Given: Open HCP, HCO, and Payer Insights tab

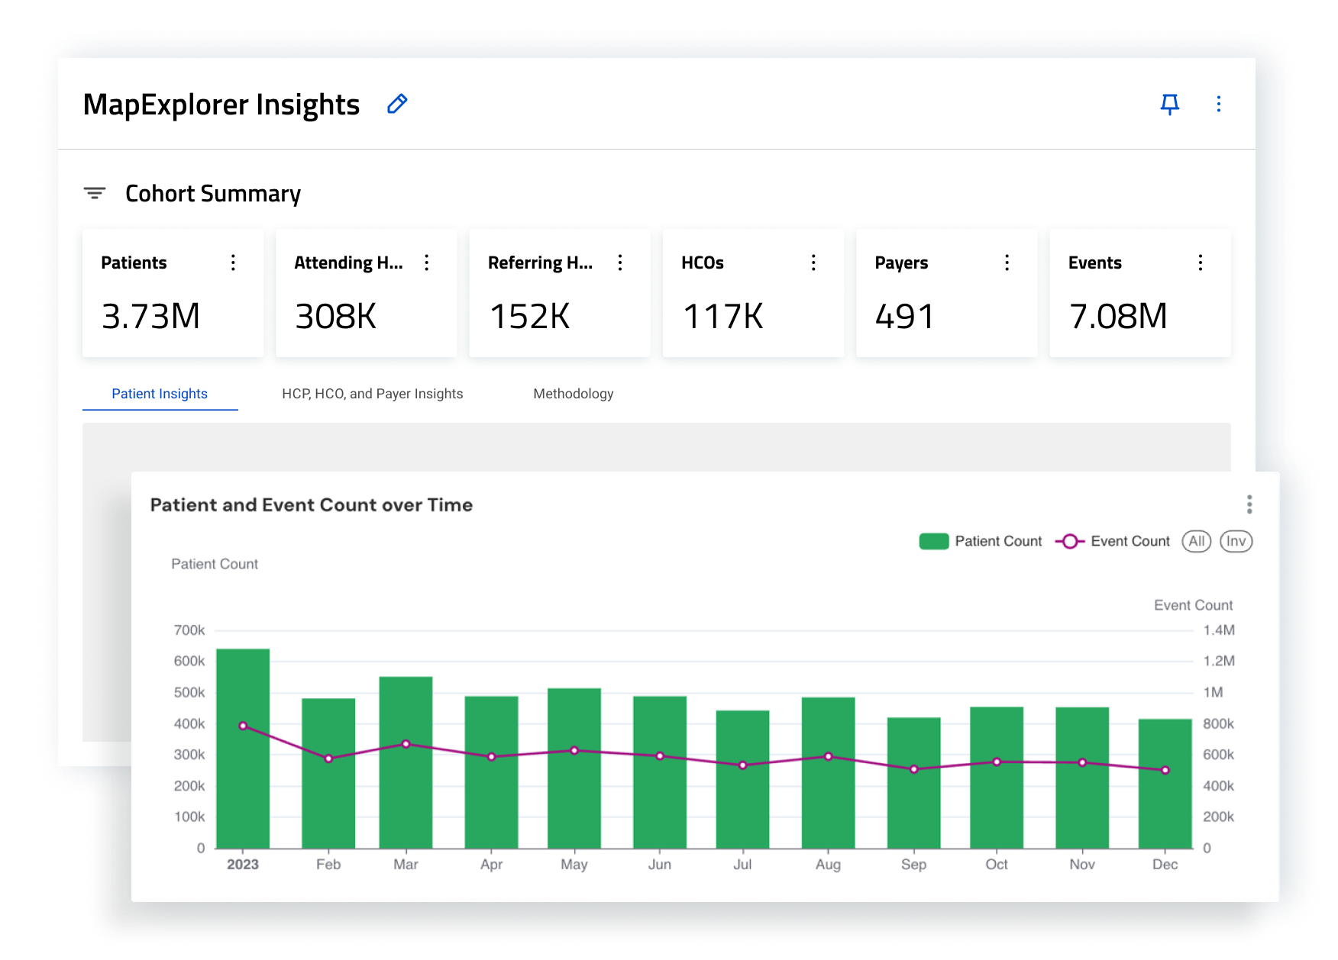Looking at the screenshot, I should (x=373, y=394).
